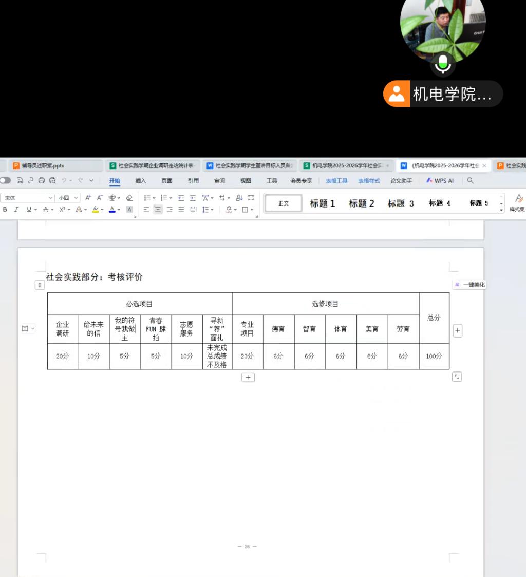526x577 pixels.
Task: Open the 表格工具 ribbon tab
Action: point(336,181)
